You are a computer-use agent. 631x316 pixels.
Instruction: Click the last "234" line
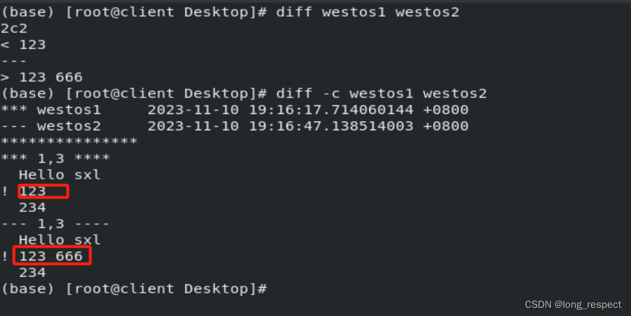(x=32, y=272)
